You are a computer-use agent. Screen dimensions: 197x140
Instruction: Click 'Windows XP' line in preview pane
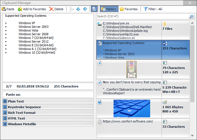(27, 23)
